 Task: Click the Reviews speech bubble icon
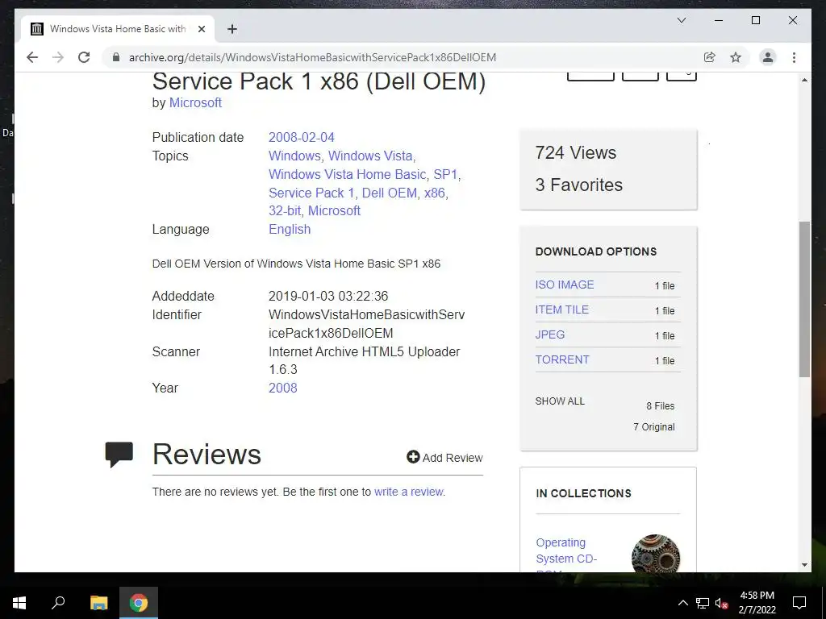coord(119,455)
